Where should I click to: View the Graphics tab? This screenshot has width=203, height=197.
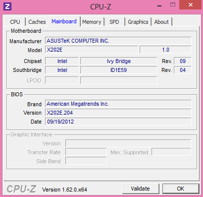(138, 22)
